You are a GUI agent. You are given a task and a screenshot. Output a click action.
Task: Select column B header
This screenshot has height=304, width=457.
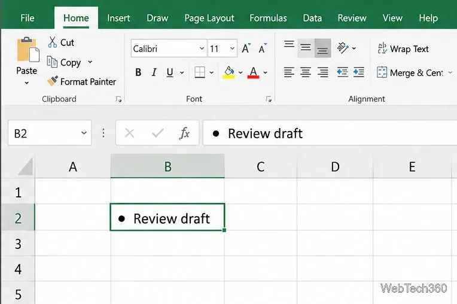coord(167,166)
